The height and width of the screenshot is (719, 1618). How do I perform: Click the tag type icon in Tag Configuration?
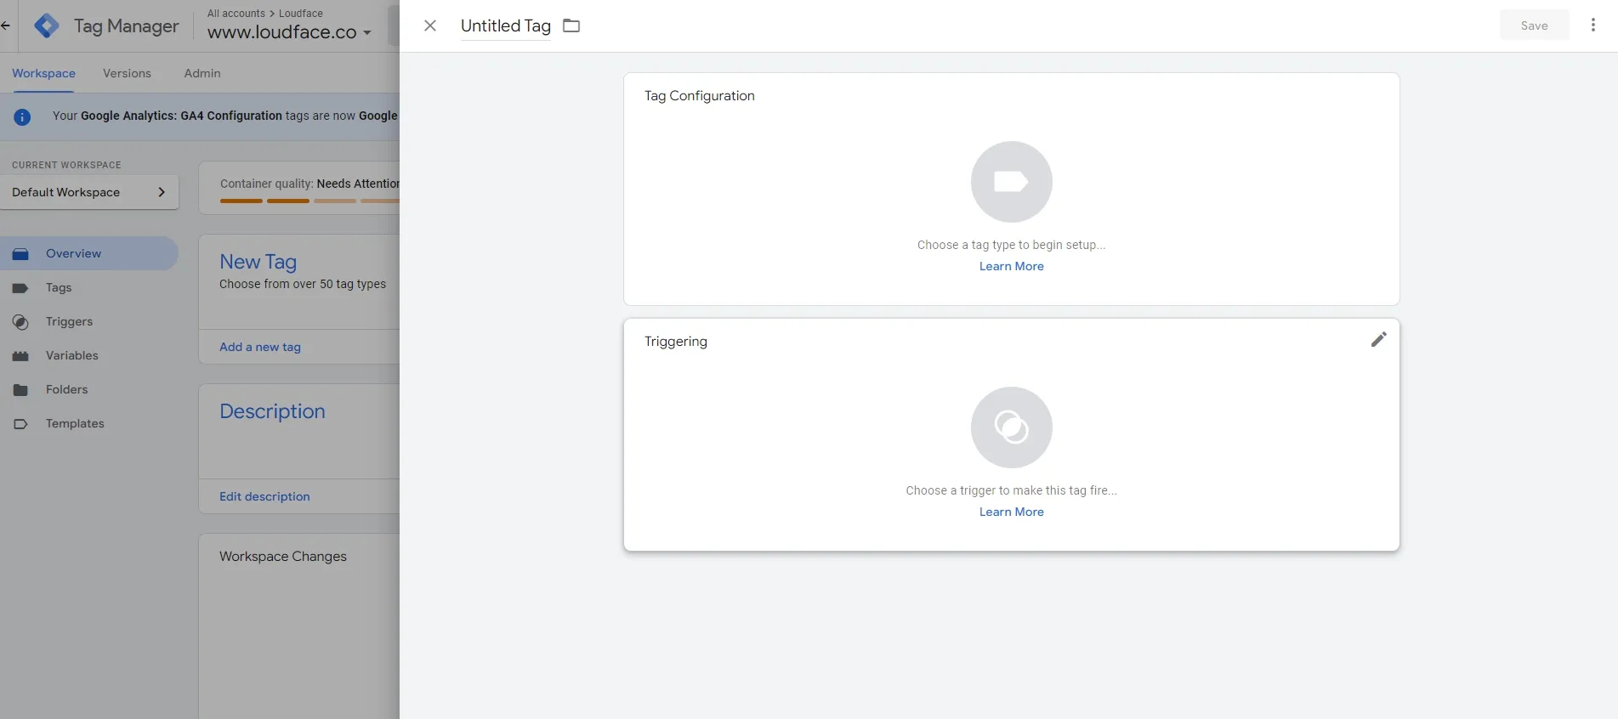1012,182
